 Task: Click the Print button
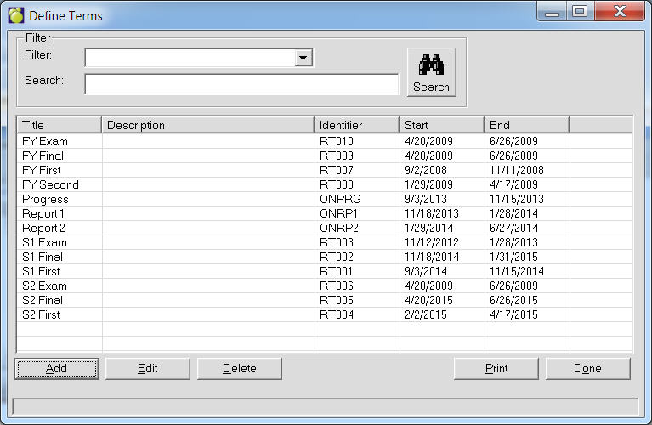(496, 368)
